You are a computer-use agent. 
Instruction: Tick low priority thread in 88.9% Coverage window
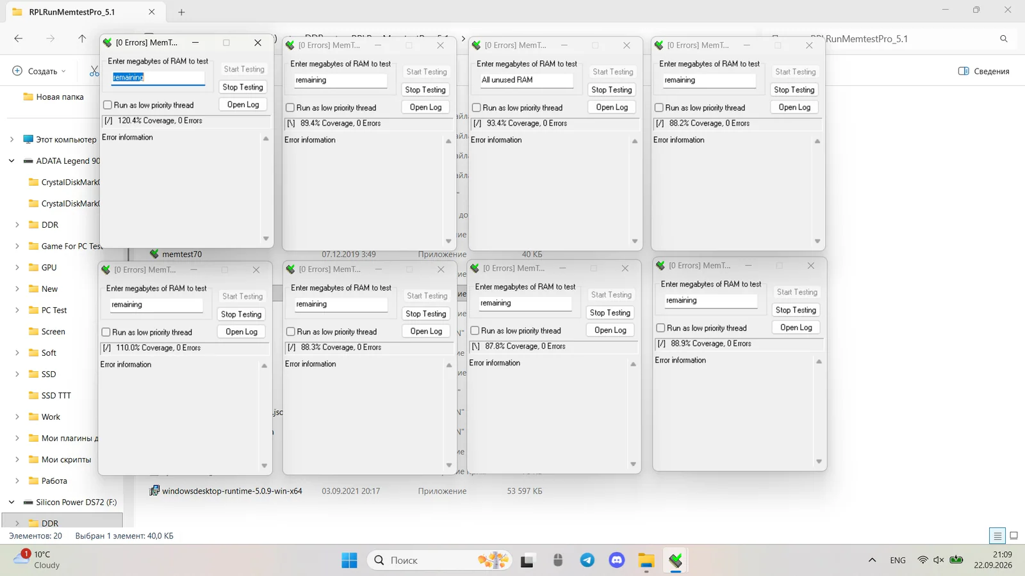660,328
